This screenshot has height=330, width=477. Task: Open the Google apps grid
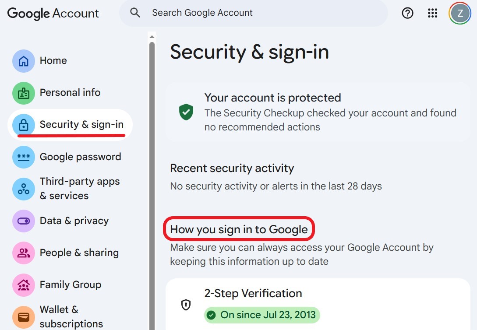[432, 13]
